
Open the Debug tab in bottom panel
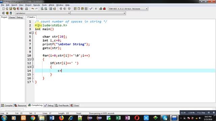click(49, 106)
